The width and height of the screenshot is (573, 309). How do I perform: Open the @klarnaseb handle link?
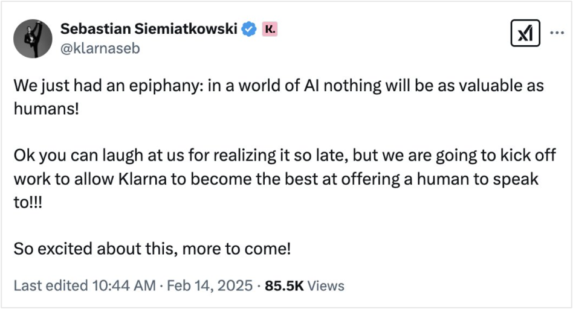coord(100,48)
